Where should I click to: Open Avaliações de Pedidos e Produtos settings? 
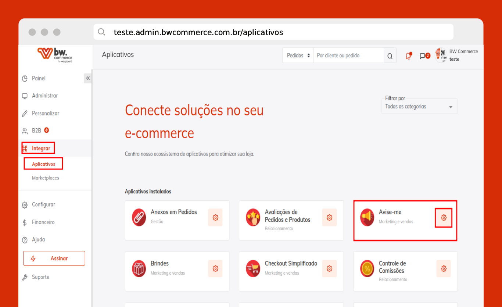tap(329, 217)
